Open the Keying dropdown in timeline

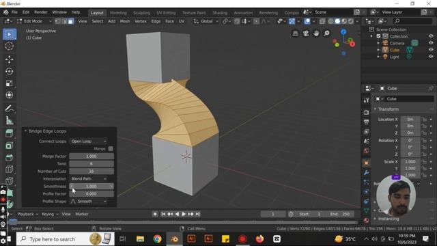click(x=50, y=214)
